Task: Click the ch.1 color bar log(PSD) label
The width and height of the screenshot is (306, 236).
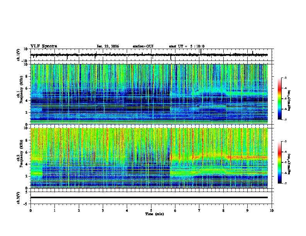Action: point(289,100)
